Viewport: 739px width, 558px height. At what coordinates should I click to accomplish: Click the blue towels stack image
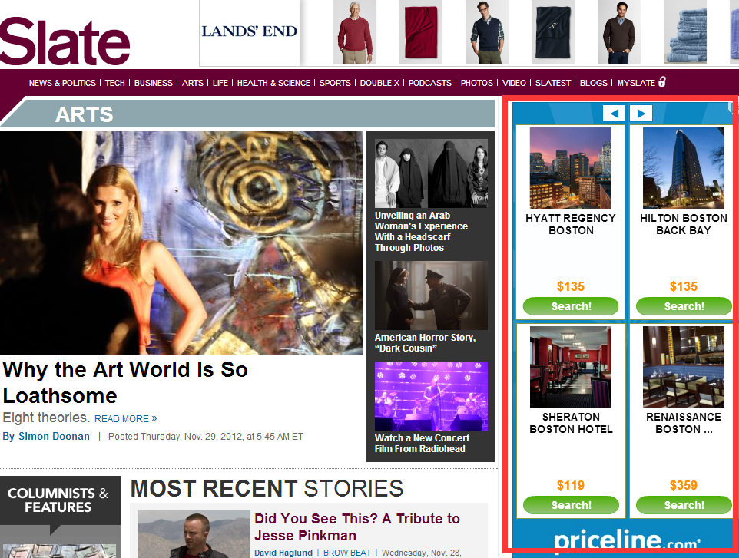tap(685, 32)
